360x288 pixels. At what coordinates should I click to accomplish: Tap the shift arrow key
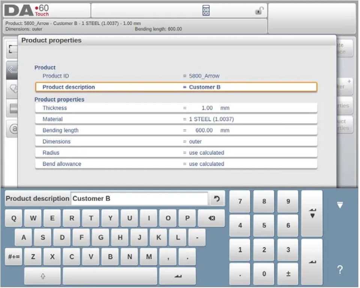click(43, 276)
